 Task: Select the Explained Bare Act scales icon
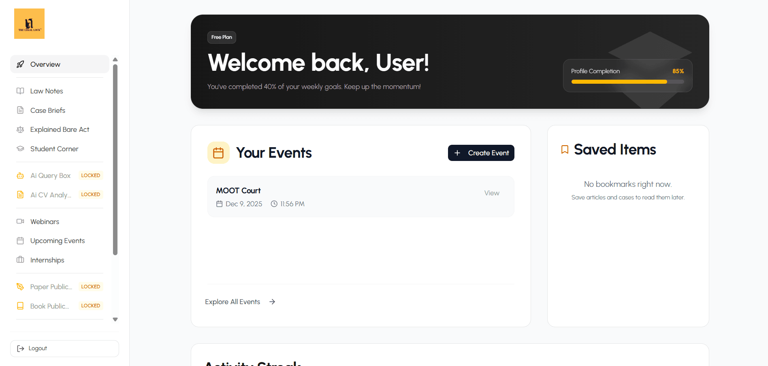click(x=20, y=129)
